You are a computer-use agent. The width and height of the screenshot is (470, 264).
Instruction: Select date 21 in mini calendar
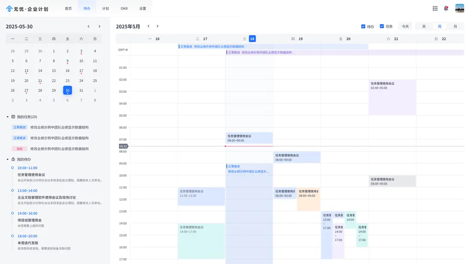(x=40, y=81)
